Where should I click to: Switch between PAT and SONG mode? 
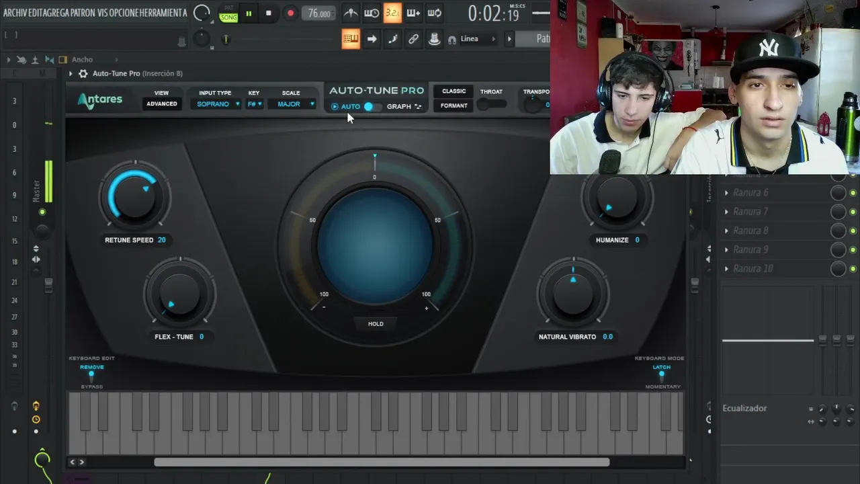(x=228, y=13)
